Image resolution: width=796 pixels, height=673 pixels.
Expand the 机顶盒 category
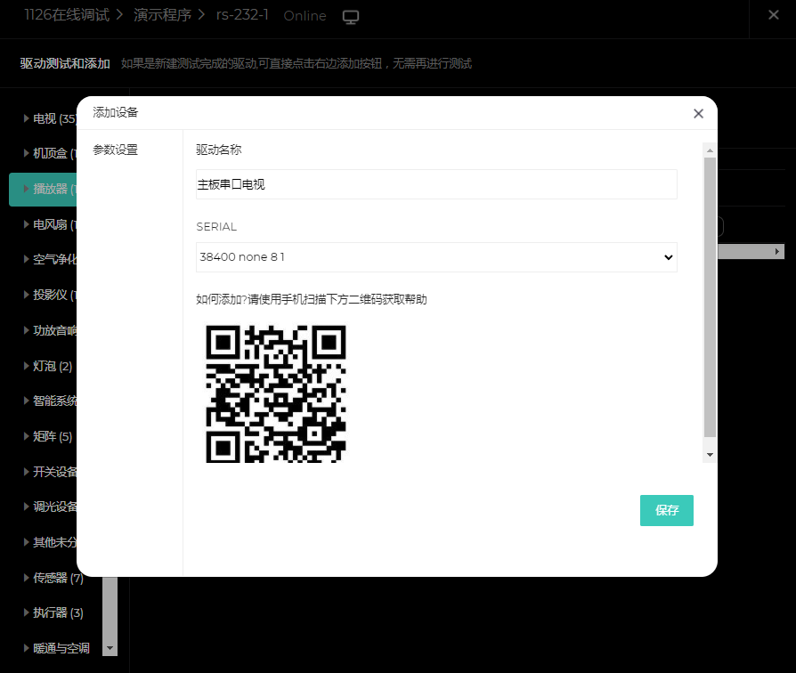(26, 153)
